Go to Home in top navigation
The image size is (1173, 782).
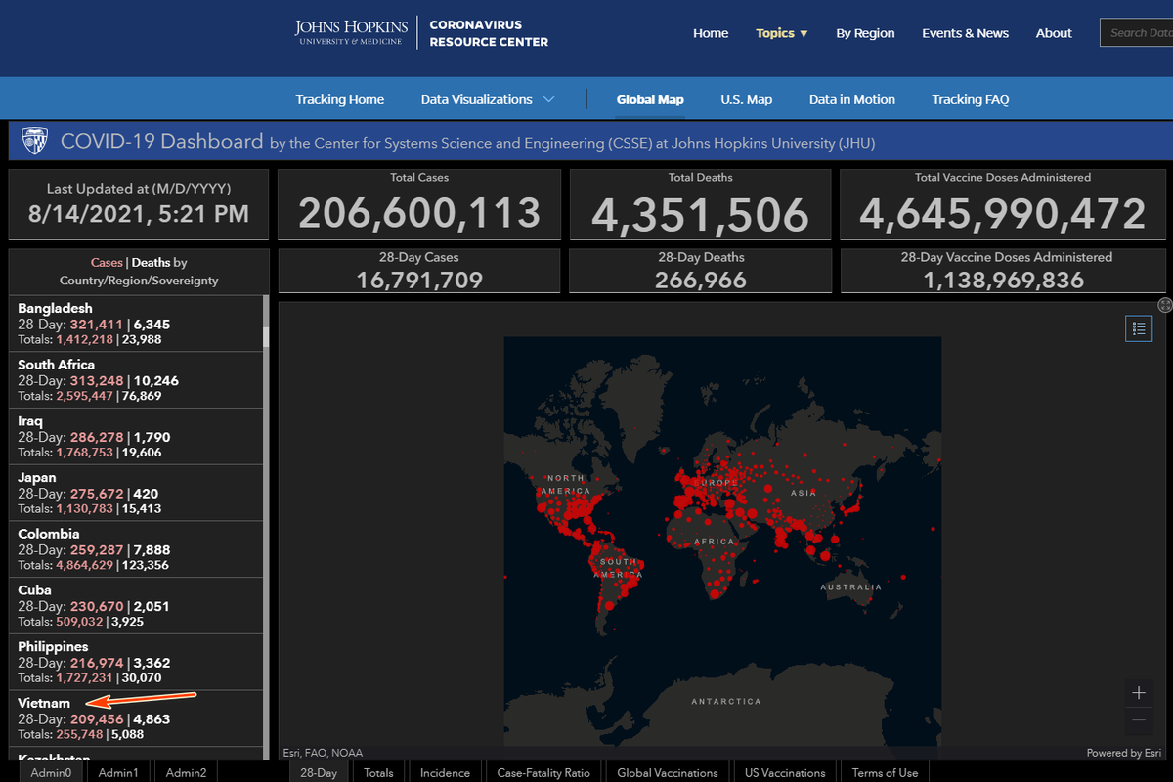711,33
